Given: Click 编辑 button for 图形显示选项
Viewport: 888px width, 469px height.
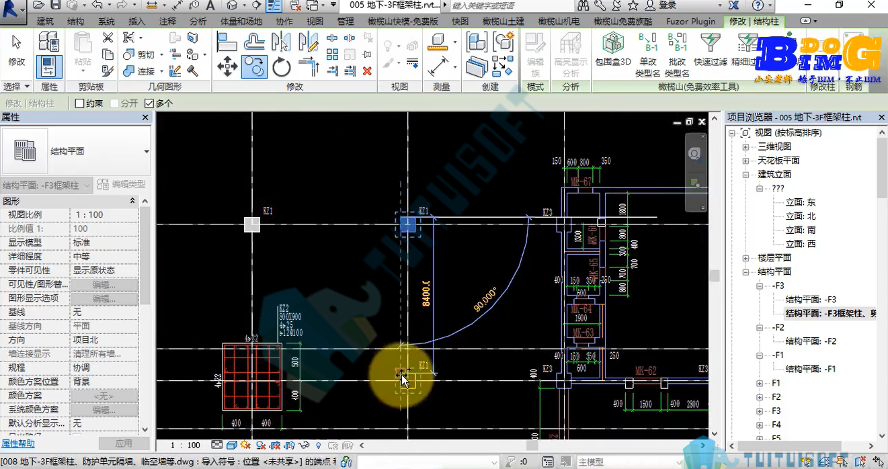Looking at the screenshot, I should pyautogui.click(x=104, y=298).
